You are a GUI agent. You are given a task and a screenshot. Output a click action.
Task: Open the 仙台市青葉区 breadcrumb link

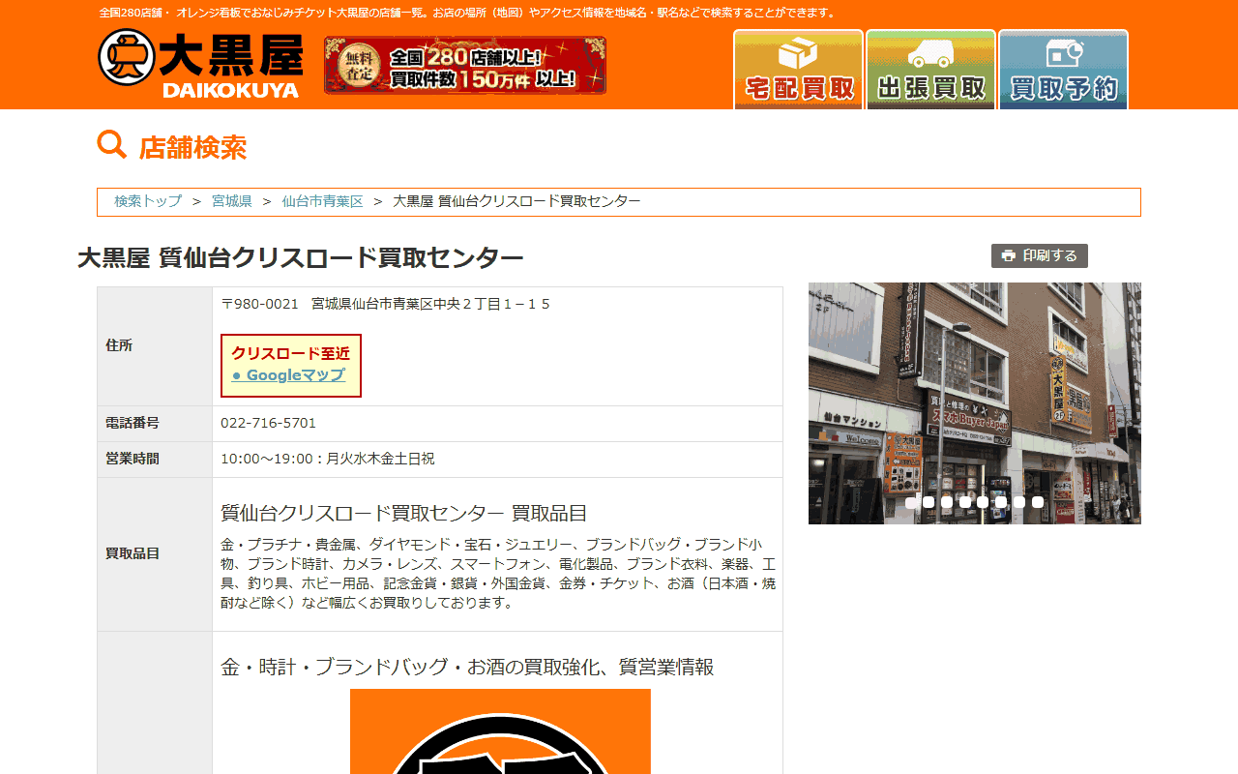[x=322, y=201]
